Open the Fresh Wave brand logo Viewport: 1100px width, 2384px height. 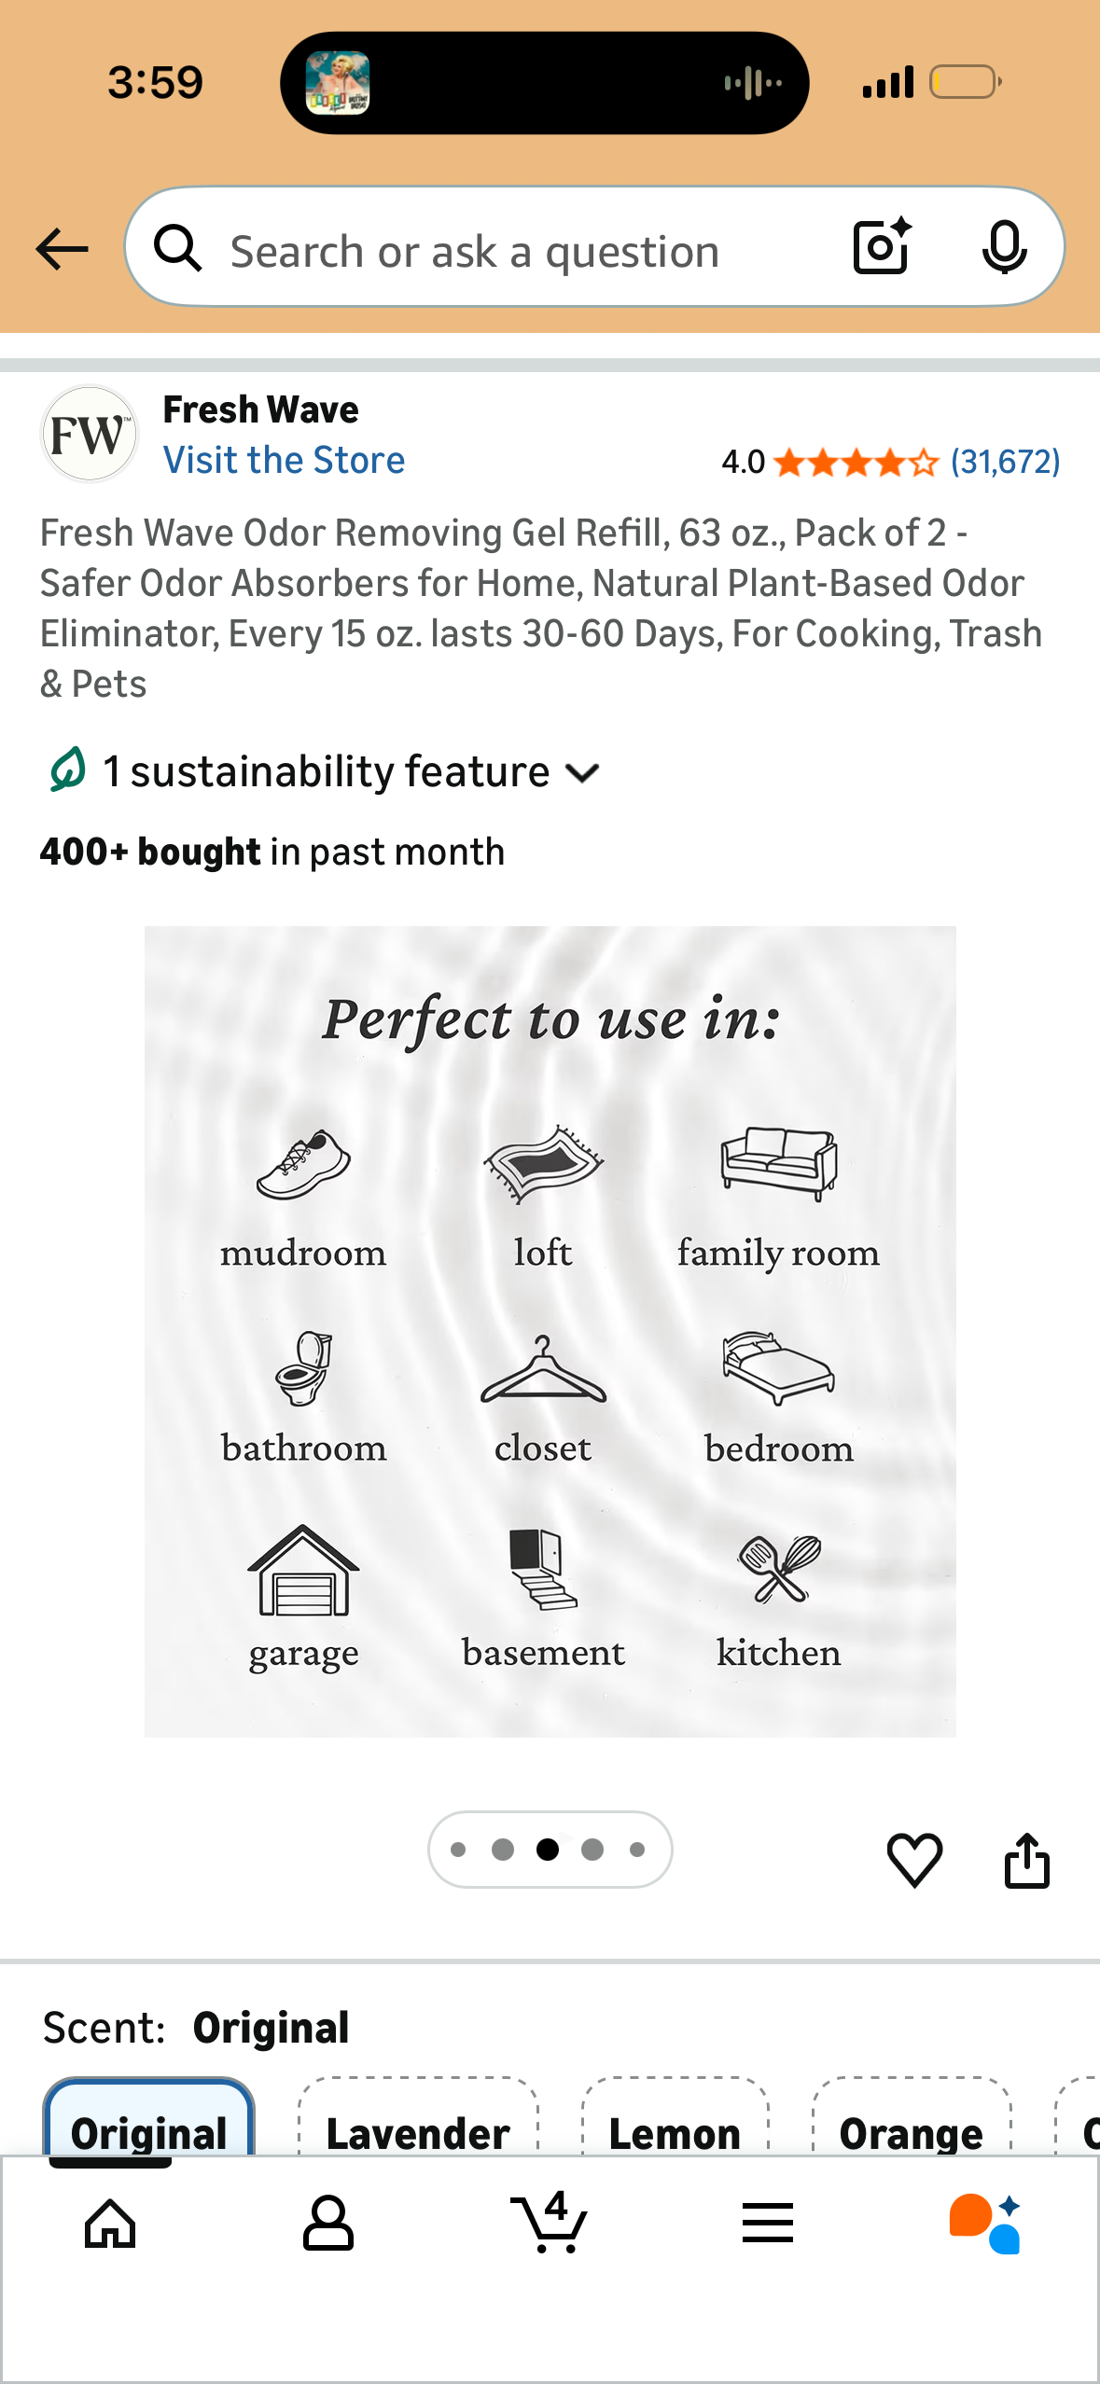click(89, 435)
